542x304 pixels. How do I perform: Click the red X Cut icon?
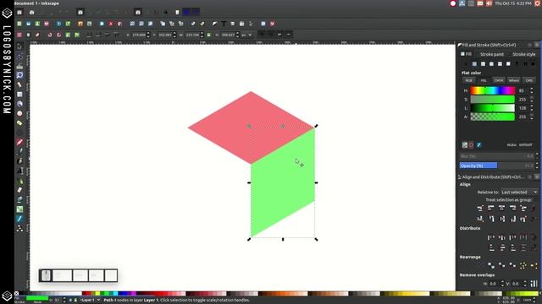pyautogui.click(x=111, y=24)
